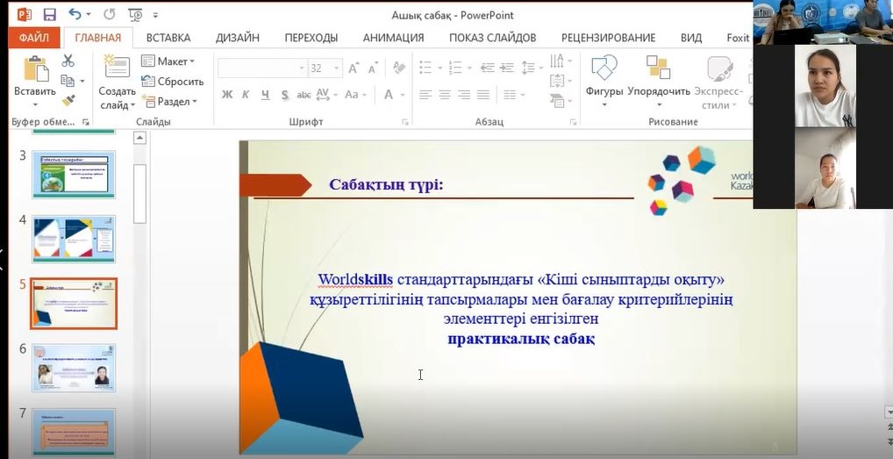The height and width of the screenshot is (459, 893).
Task: Open the Раздел section dropdown
Action: point(175,102)
